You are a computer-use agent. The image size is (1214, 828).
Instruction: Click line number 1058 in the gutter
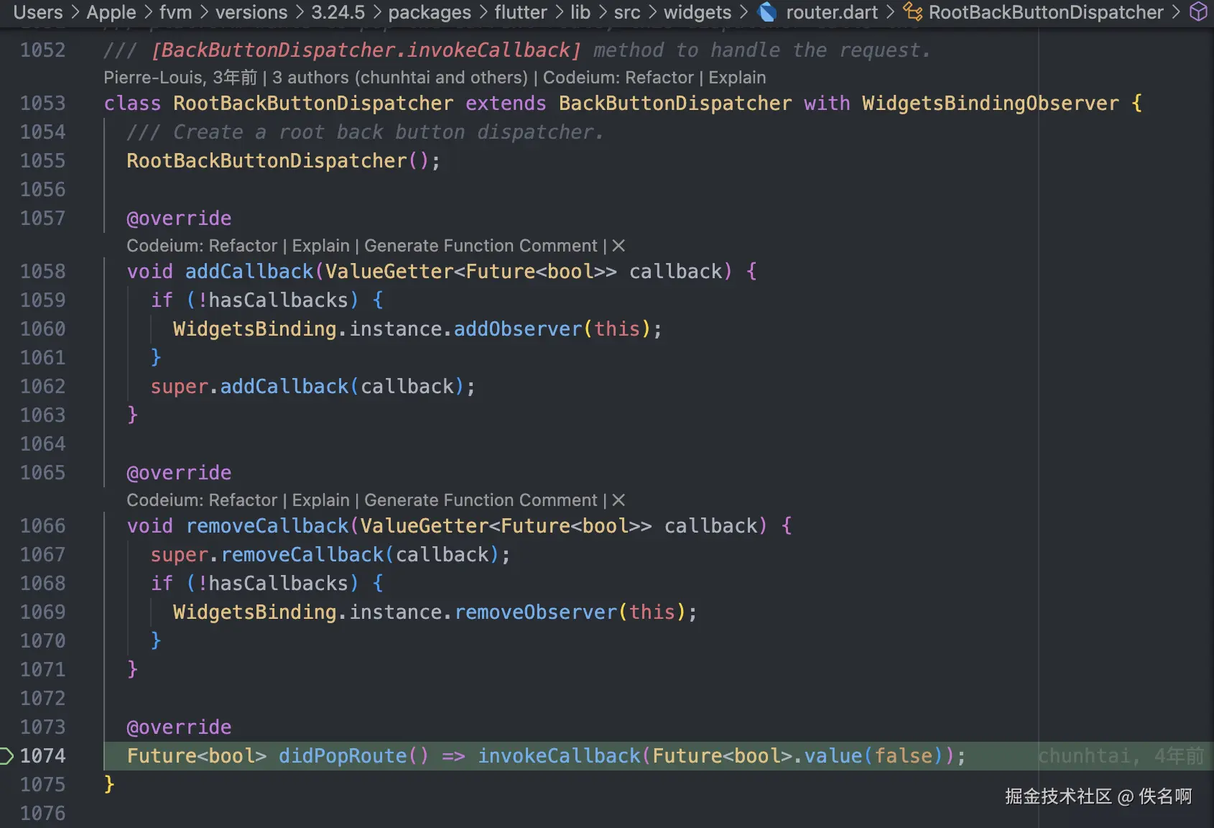click(x=42, y=272)
